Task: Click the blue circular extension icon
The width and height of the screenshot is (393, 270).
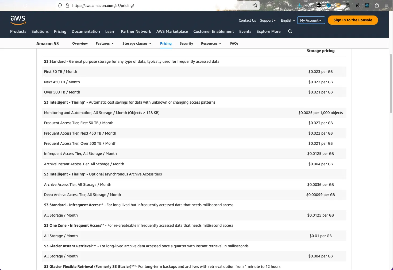Action: (329, 5)
